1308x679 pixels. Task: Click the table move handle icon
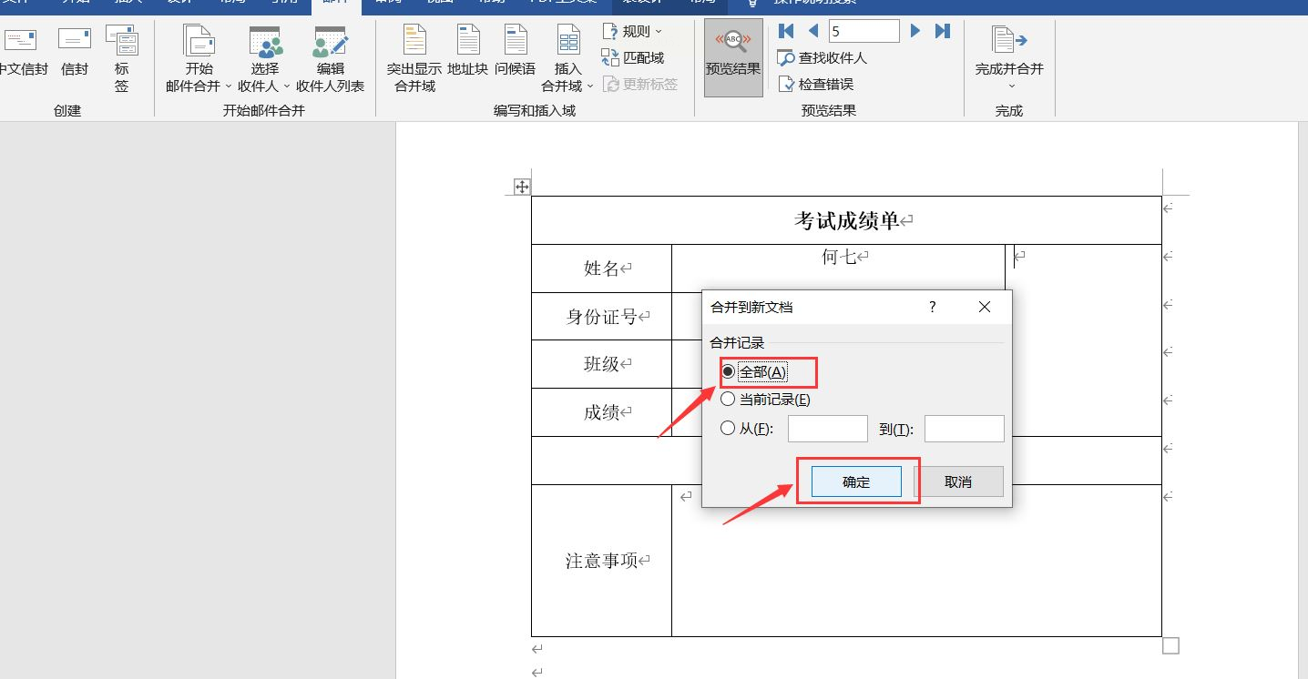pos(522,187)
